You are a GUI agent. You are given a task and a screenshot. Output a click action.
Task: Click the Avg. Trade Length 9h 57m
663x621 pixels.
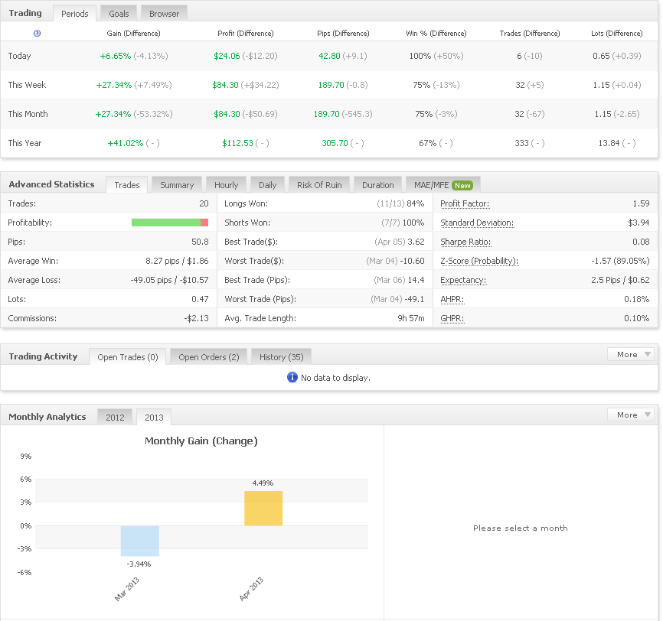coord(411,318)
